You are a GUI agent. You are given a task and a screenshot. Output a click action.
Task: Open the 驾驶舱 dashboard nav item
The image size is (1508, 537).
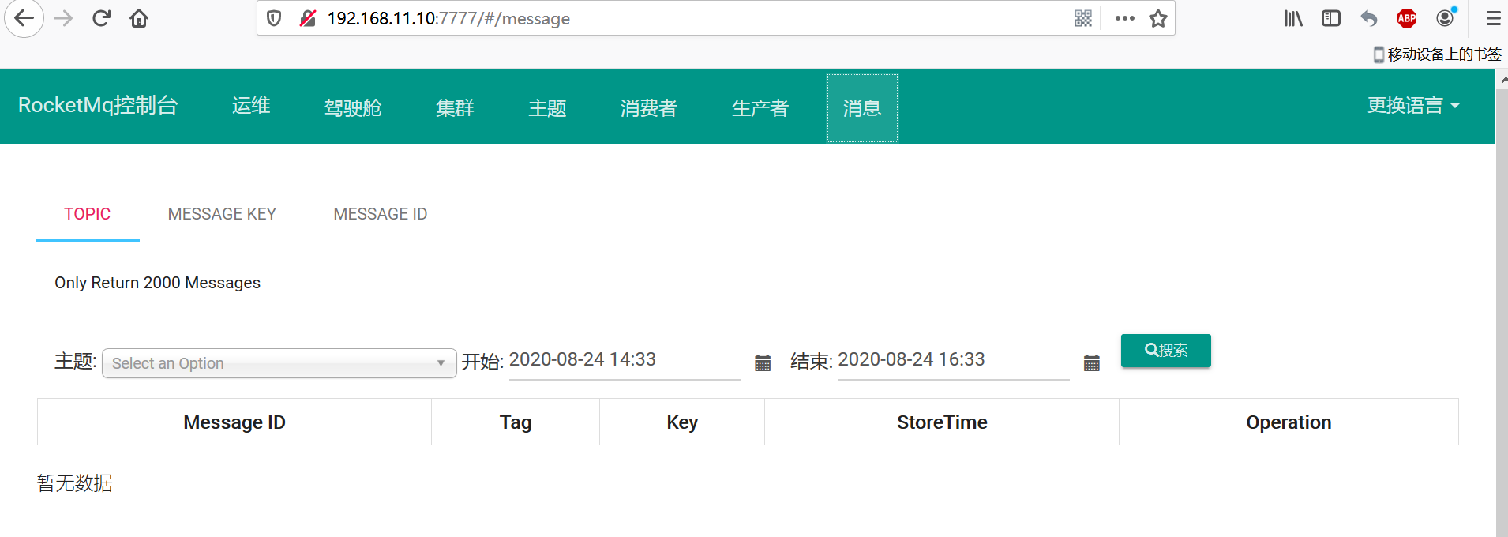tap(353, 108)
